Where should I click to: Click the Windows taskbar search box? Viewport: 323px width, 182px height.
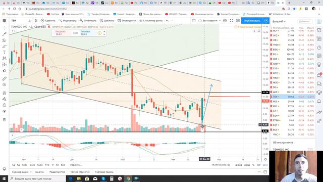37,178
